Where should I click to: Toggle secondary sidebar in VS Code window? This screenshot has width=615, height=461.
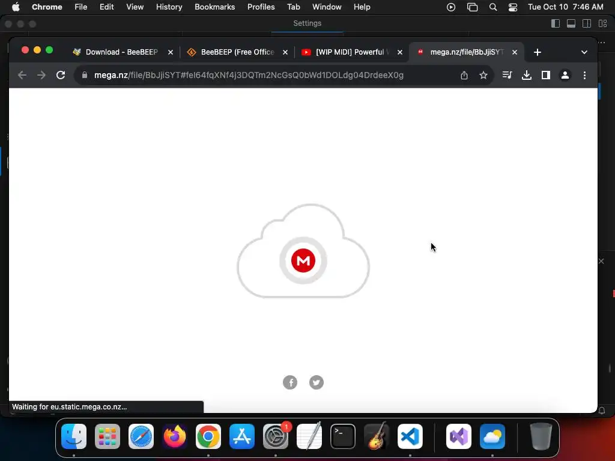coord(587,23)
